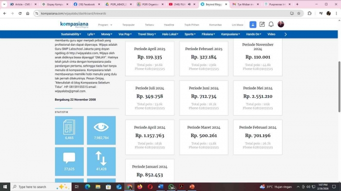341x191 pixels.
Task: Expand the Sustainability category menu
Action: pos(71,35)
